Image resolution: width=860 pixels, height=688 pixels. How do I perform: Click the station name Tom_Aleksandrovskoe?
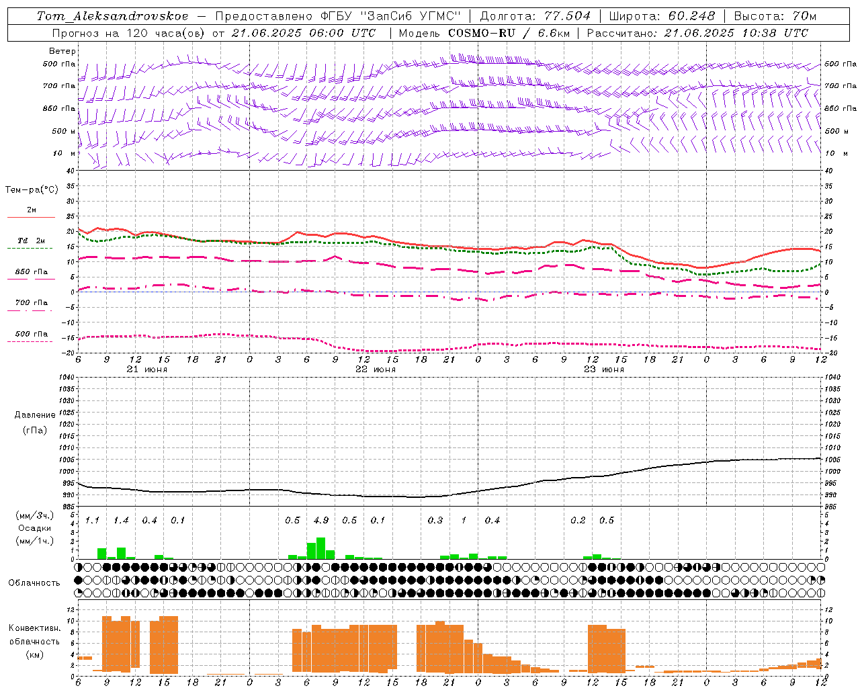(x=112, y=16)
